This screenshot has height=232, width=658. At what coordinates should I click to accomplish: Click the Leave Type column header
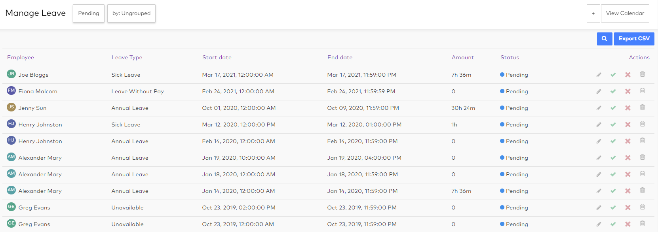tap(127, 57)
